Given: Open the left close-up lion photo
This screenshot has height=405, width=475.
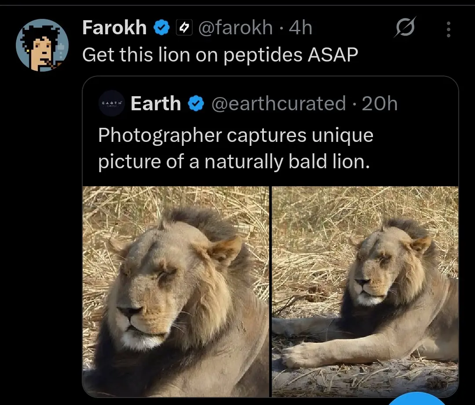Looking at the screenshot, I should tap(175, 291).
